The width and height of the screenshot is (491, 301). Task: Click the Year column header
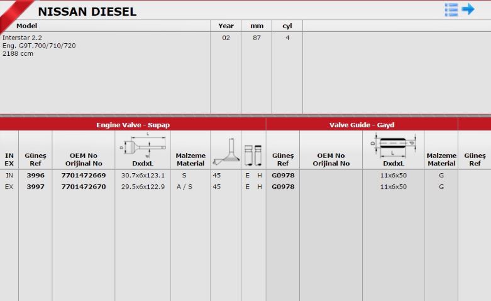226,26
